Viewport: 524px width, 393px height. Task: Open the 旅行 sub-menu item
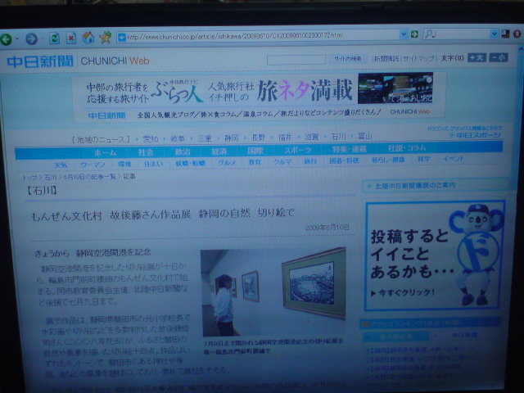(x=310, y=161)
